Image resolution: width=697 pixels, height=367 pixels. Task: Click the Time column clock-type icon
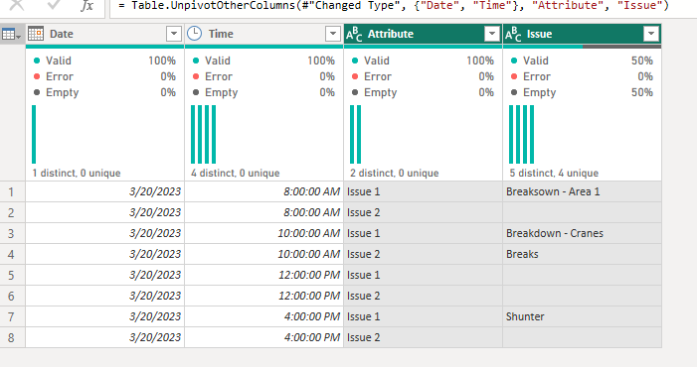[x=194, y=34]
